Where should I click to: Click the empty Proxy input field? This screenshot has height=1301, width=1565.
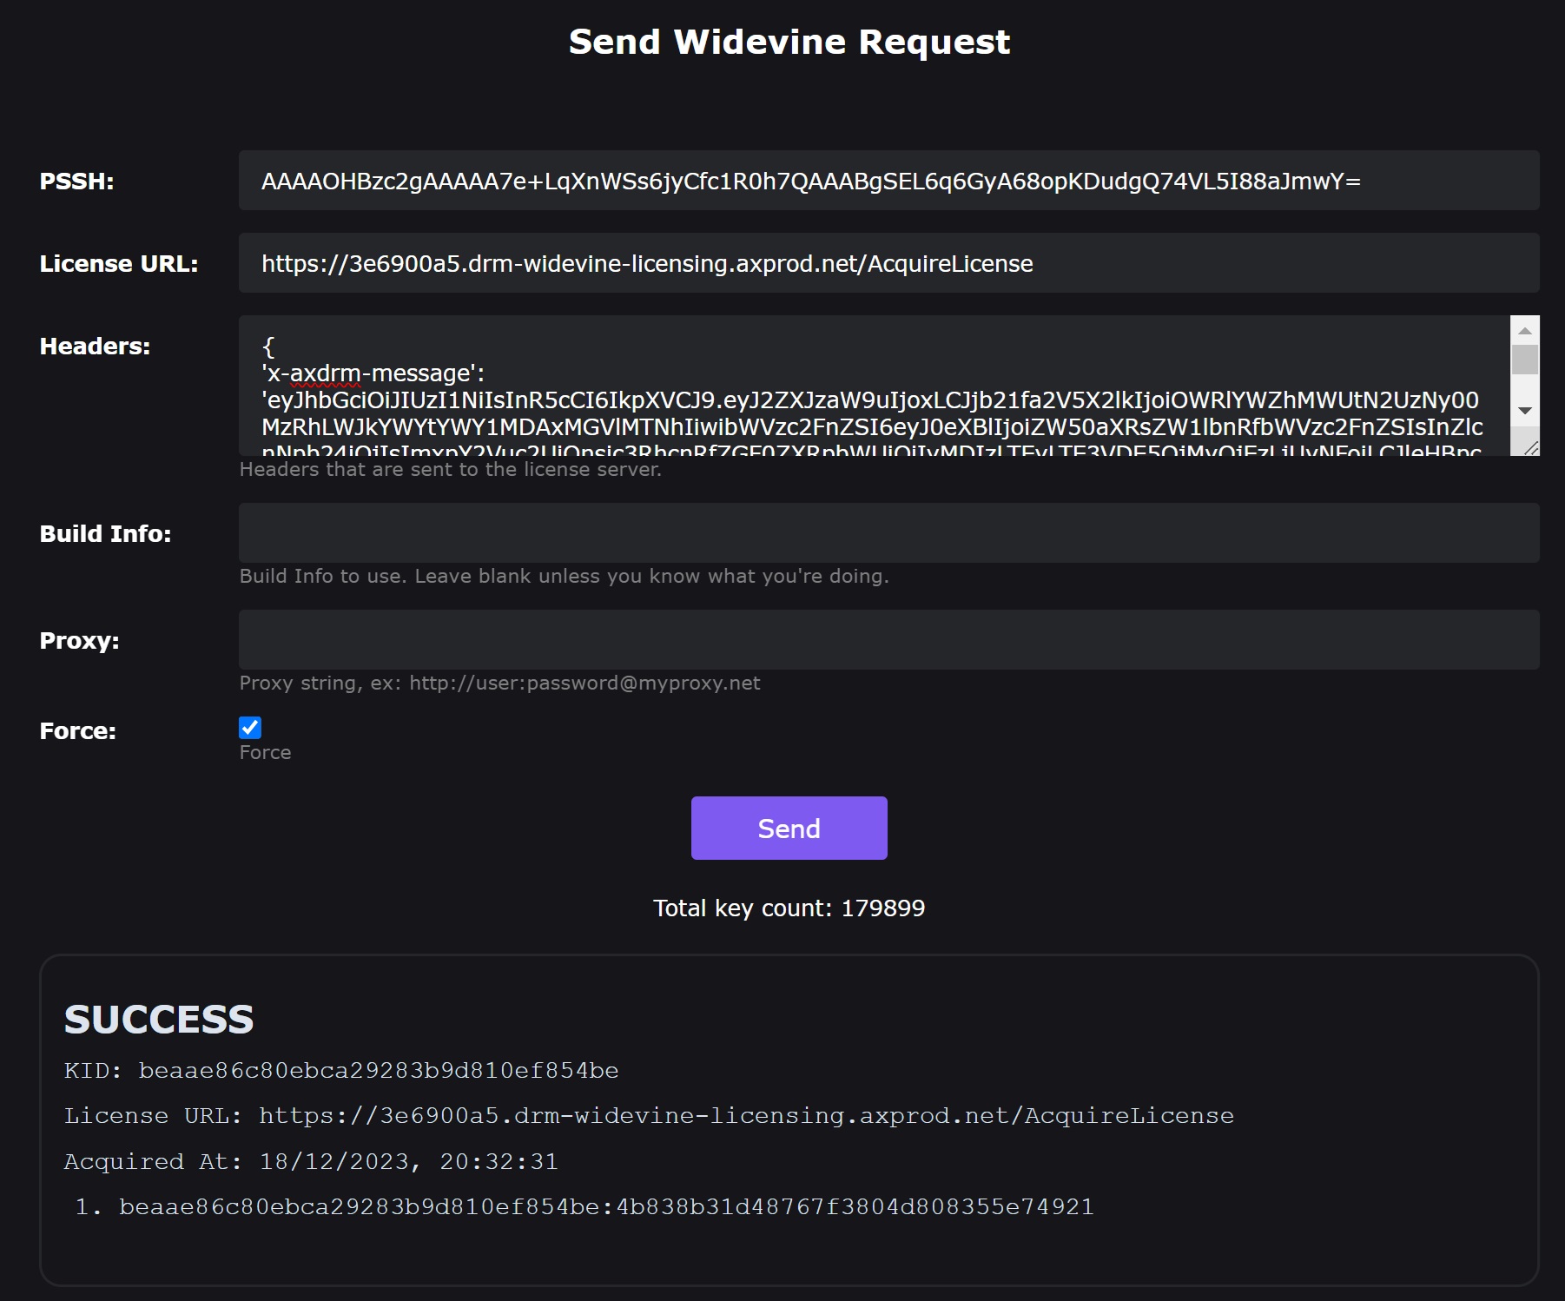click(x=888, y=640)
